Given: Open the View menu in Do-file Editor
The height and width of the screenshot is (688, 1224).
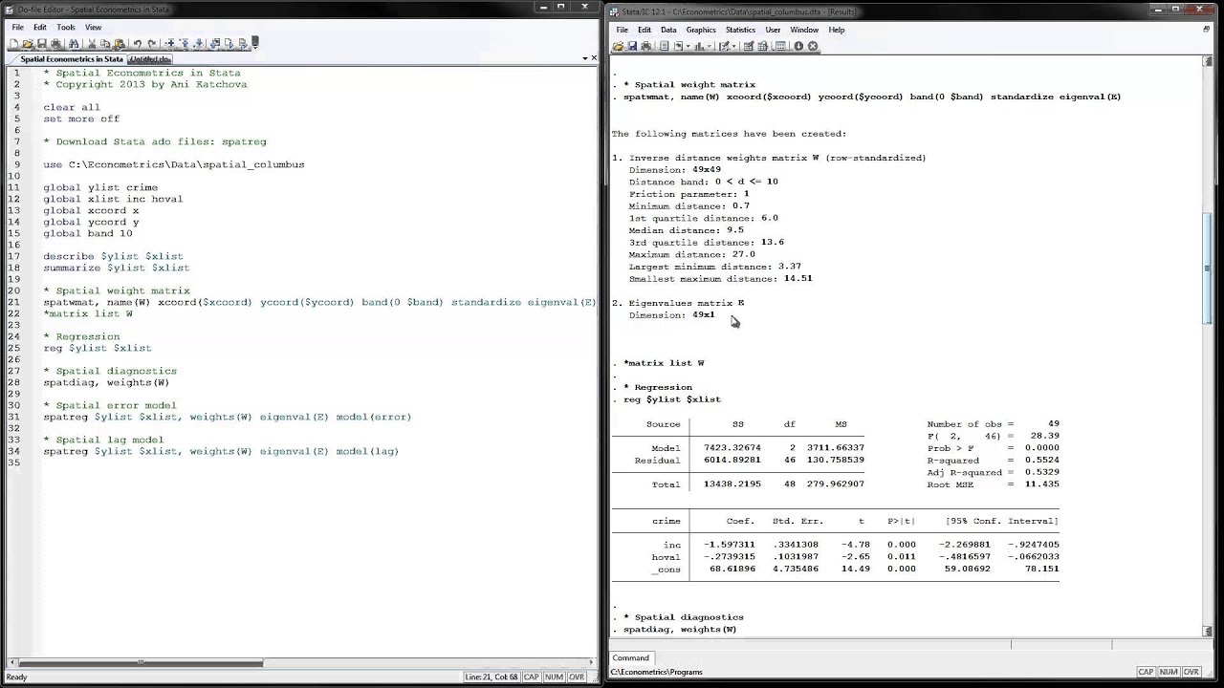Looking at the screenshot, I should click(93, 28).
